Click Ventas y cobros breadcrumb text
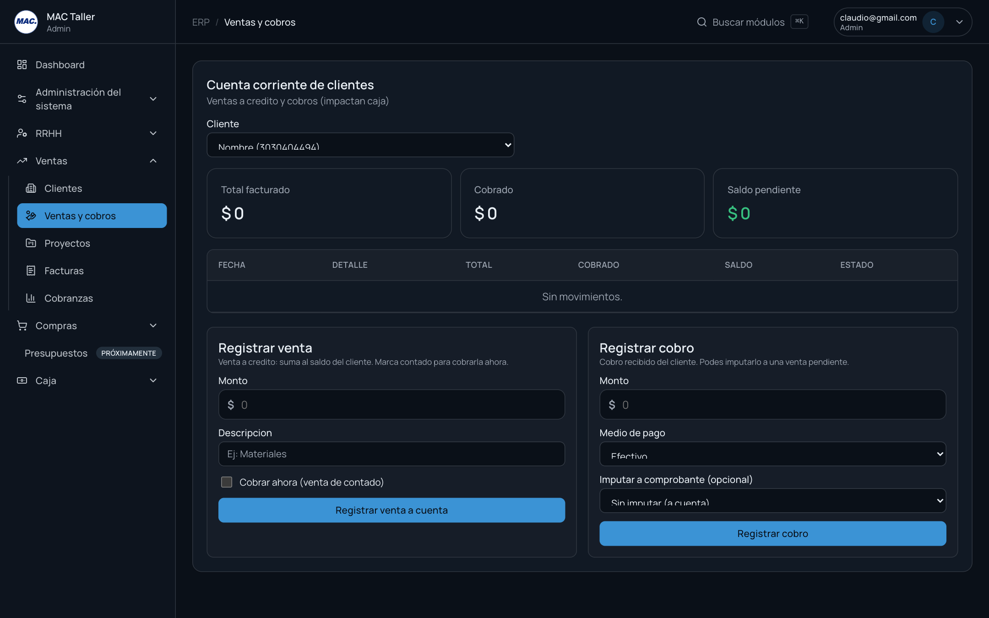Image resolution: width=989 pixels, height=618 pixels. 260,22
